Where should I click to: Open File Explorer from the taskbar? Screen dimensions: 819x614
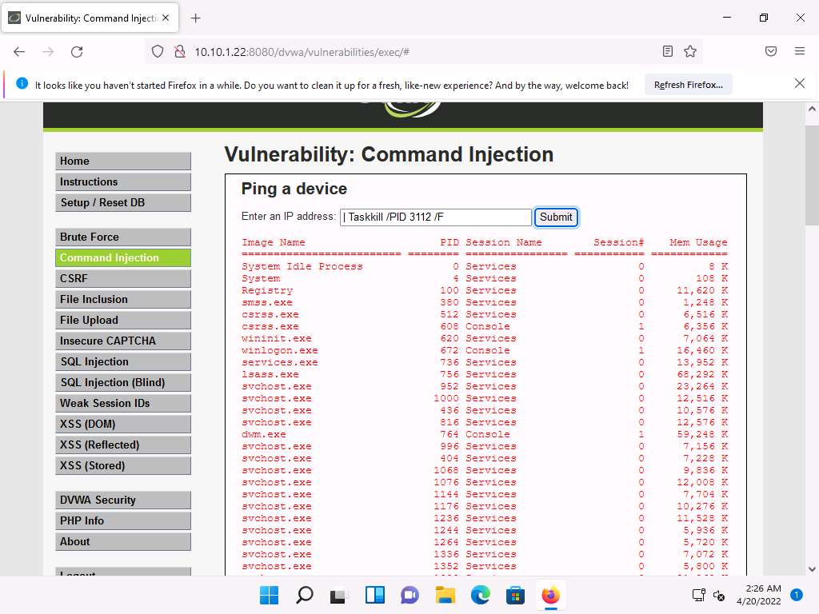[x=445, y=596]
